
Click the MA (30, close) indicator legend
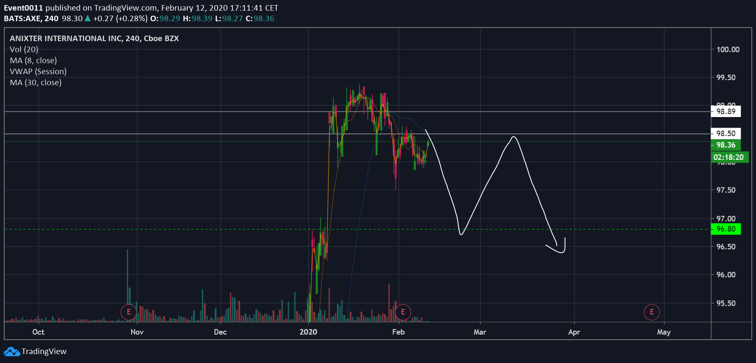36,83
